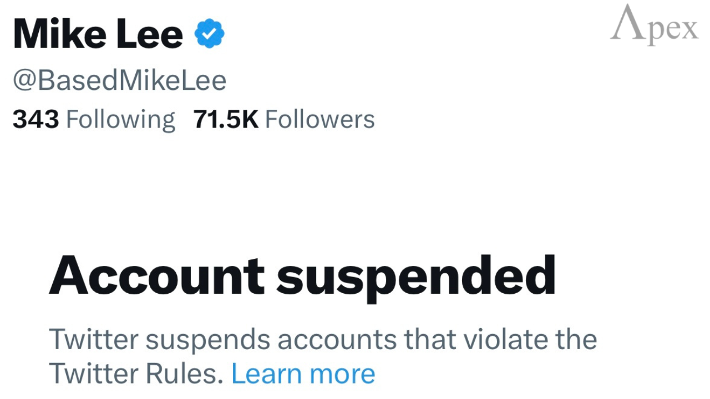Screen dimensions: 710x399
Task: Click the Followers count 71.5K
Action: coord(225,119)
